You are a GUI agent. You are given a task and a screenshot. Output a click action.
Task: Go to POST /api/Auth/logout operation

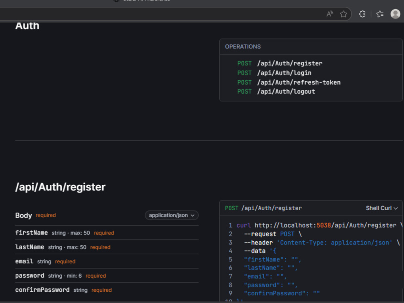point(276,92)
